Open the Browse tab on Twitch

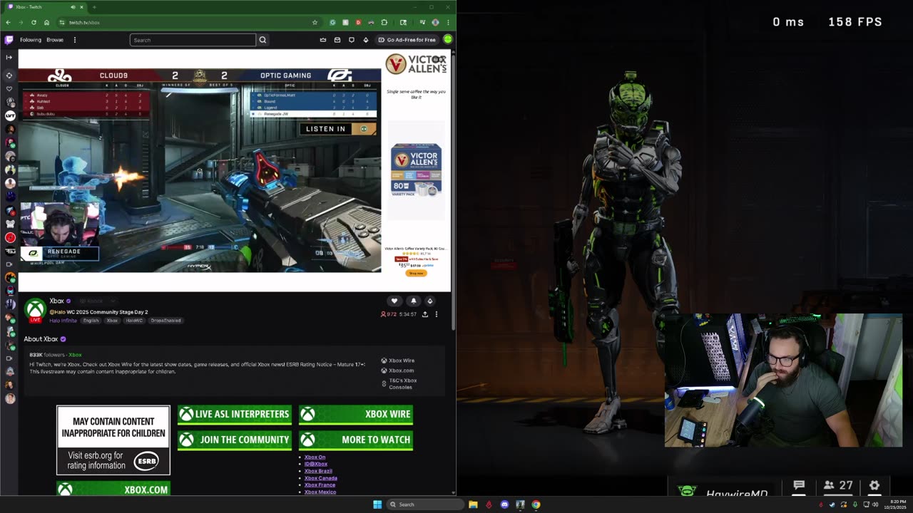[x=55, y=40]
